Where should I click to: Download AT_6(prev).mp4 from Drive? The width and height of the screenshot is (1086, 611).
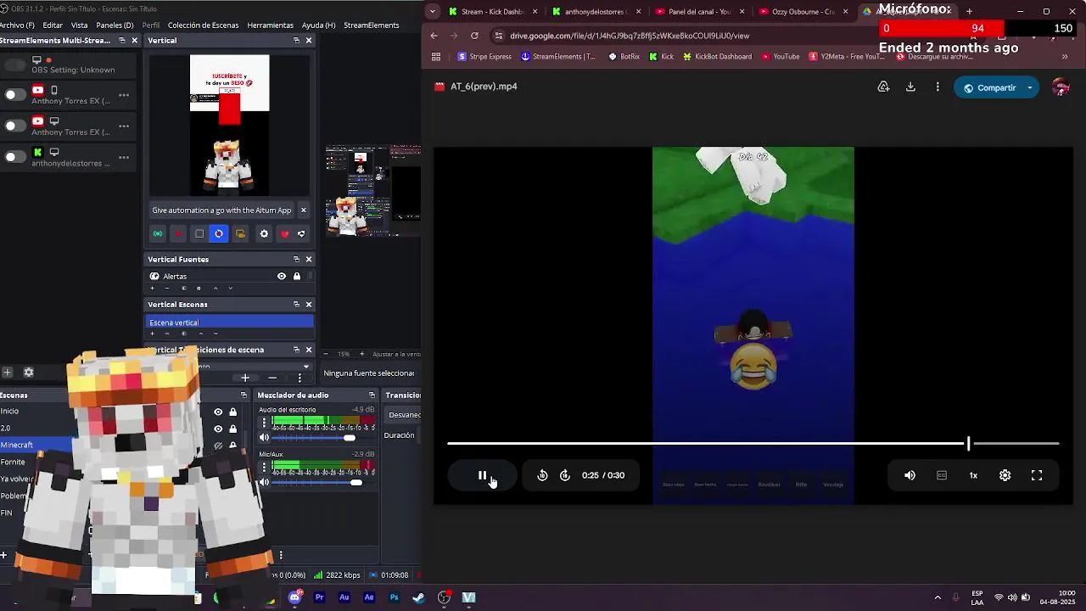(910, 87)
